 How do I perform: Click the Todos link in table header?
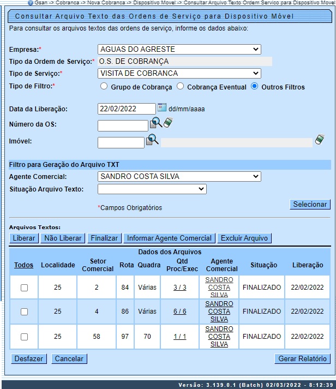click(23, 265)
